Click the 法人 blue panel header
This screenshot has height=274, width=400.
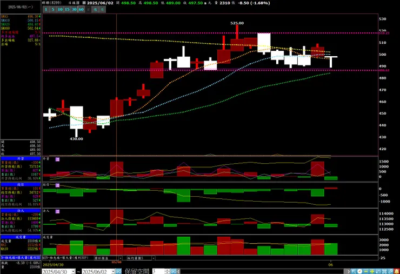(x=21, y=211)
